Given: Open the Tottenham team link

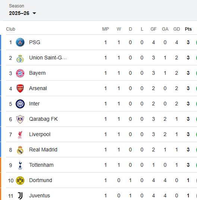Looking at the screenshot, I should (41, 165).
